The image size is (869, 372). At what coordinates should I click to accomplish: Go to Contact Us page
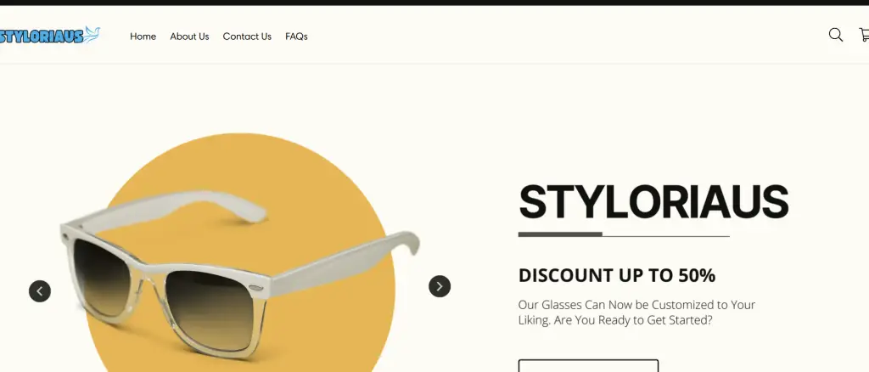pyautogui.click(x=247, y=37)
